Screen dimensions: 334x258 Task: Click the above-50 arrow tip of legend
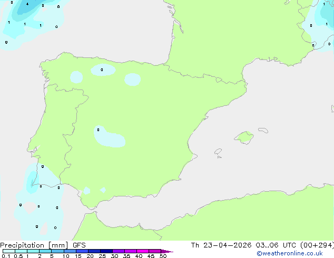click(167, 251)
